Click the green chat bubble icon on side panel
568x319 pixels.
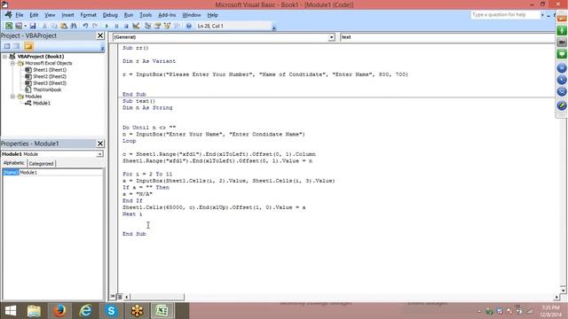[x=562, y=54]
